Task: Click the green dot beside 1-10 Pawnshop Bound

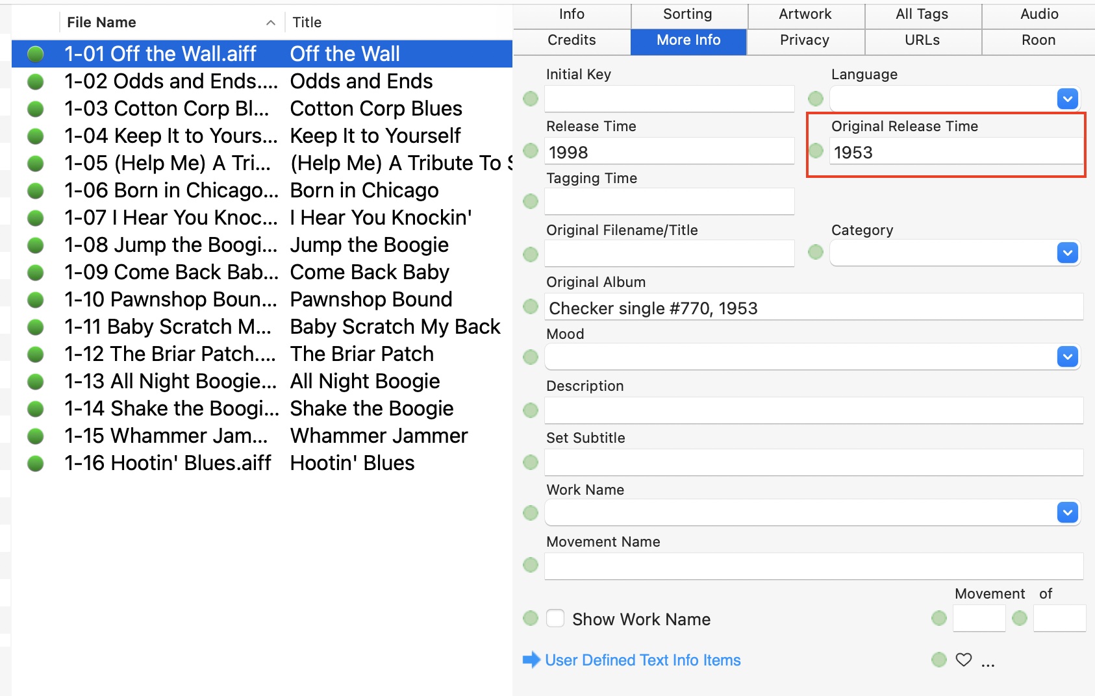Action: [36, 299]
